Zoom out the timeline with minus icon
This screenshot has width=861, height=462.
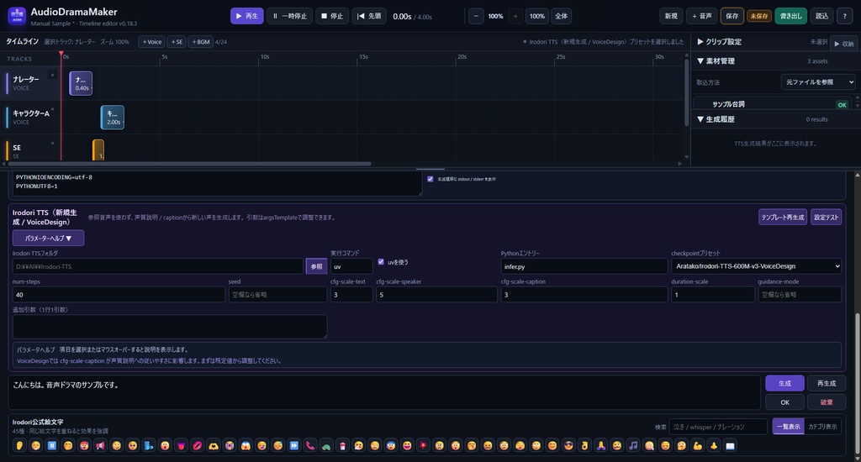click(x=476, y=16)
